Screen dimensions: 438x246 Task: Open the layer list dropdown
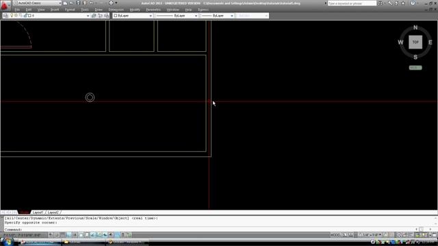(x=88, y=16)
